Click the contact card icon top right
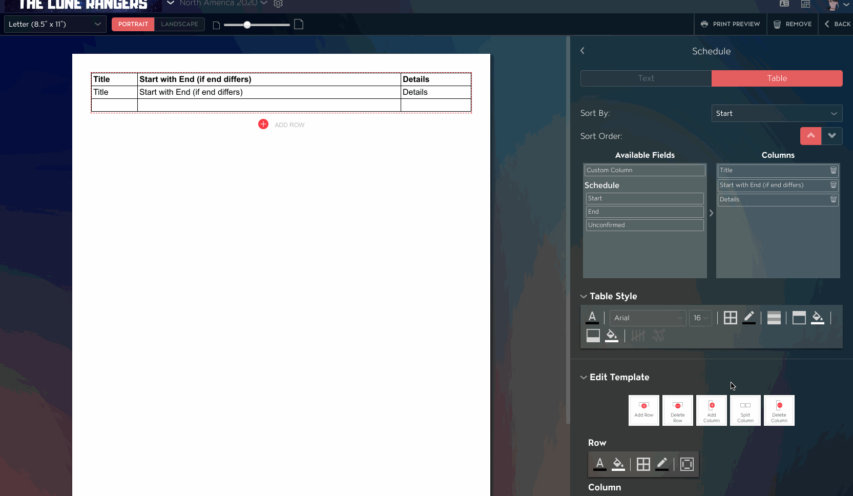 pyautogui.click(x=784, y=4)
